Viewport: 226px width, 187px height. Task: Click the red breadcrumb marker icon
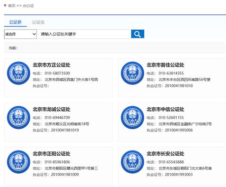pyautogui.click(x=5, y=6)
